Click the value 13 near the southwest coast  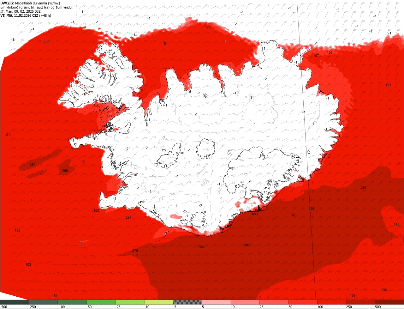[125, 183]
